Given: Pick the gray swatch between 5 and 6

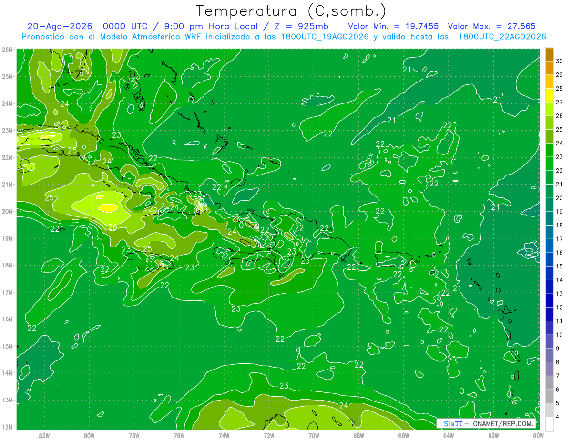Looking at the screenshot, I should point(550,396).
